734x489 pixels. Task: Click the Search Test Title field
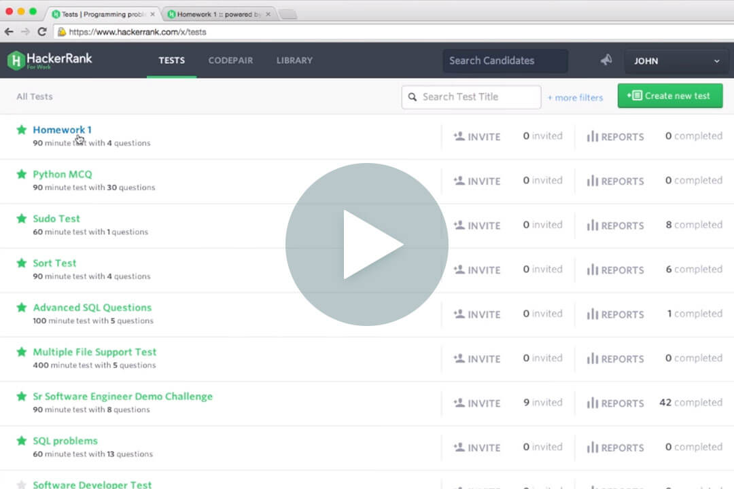point(472,97)
